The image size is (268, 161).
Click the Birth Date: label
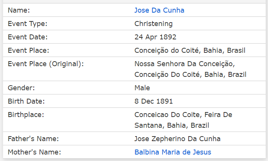tap(26, 101)
